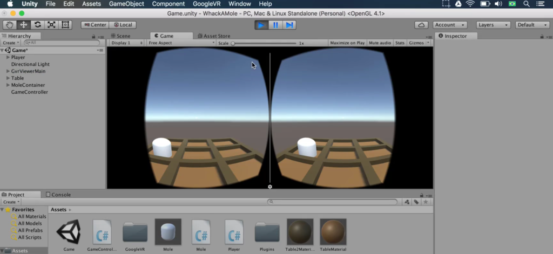Screen dimensions: 553x254
Task: Select the Move tool
Action: 24,25
